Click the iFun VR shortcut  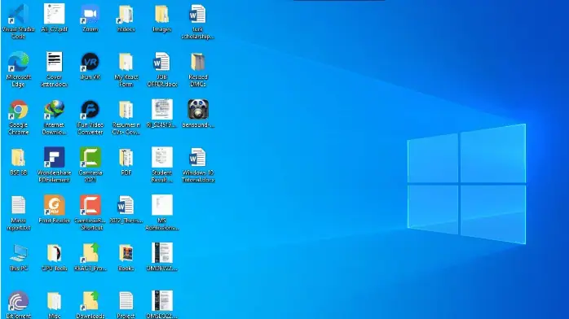point(90,62)
